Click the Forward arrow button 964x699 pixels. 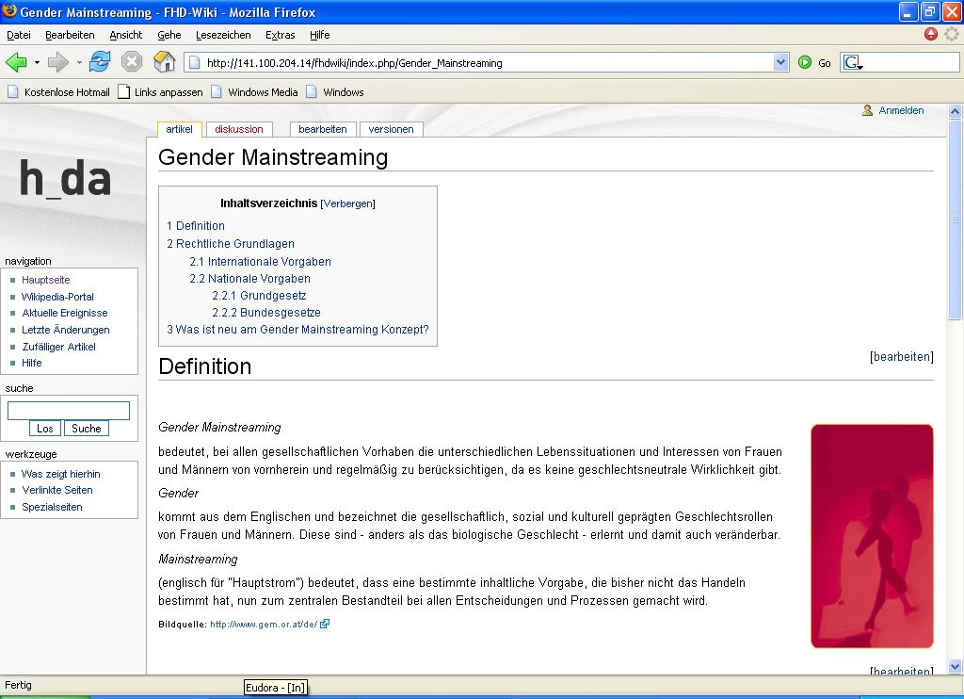(58, 63)
